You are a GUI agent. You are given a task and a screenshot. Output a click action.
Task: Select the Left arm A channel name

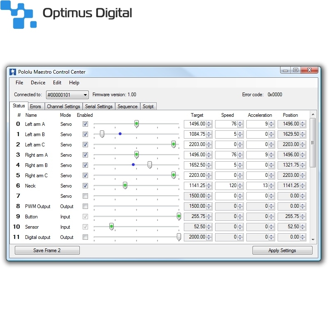(35, 124)
